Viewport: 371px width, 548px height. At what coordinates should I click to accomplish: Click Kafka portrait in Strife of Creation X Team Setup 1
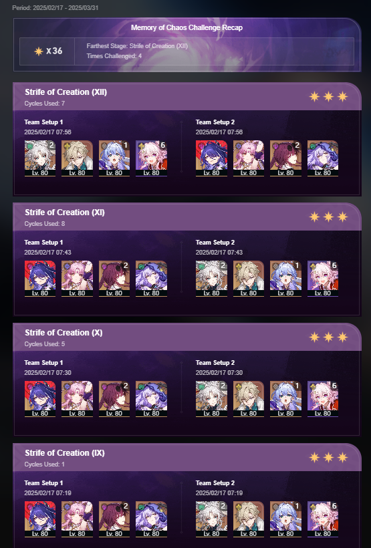pos(114,398)
